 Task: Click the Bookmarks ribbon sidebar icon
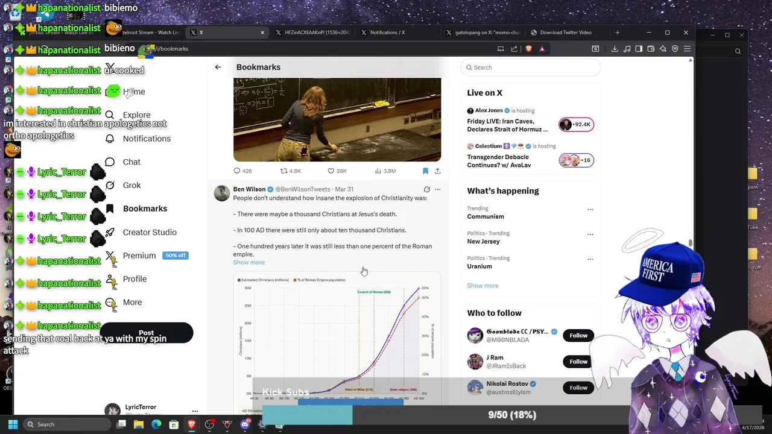110,209
